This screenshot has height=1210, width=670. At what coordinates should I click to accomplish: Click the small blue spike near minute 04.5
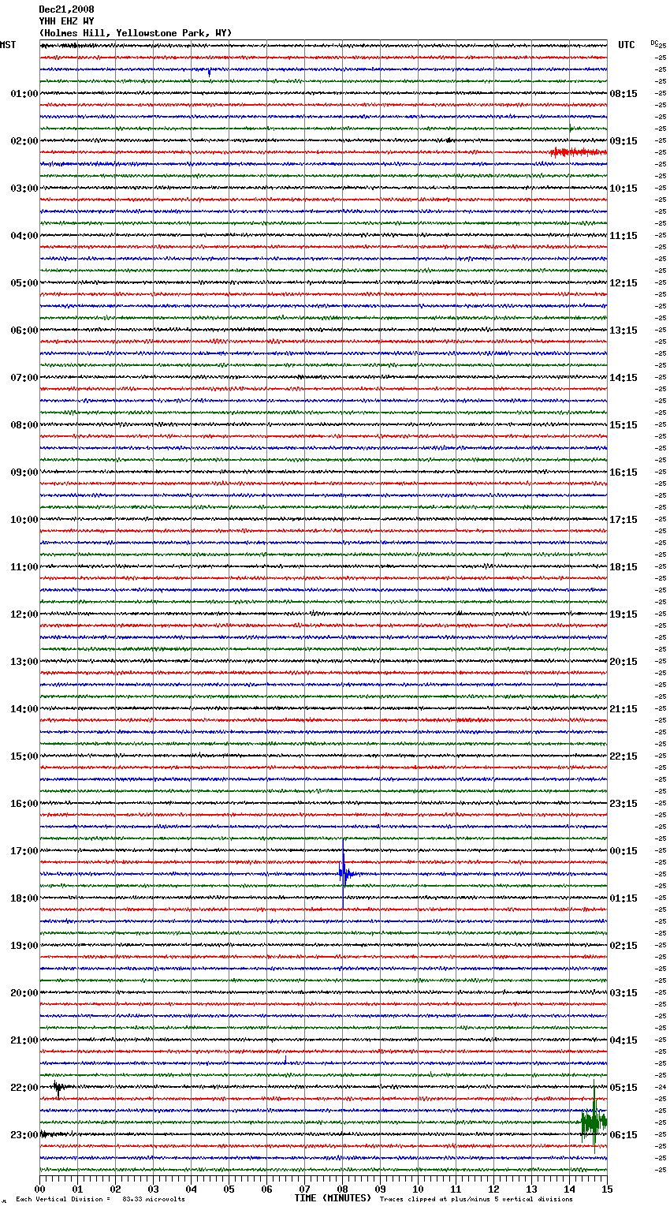pyautogui.click(x=209, y=72)
